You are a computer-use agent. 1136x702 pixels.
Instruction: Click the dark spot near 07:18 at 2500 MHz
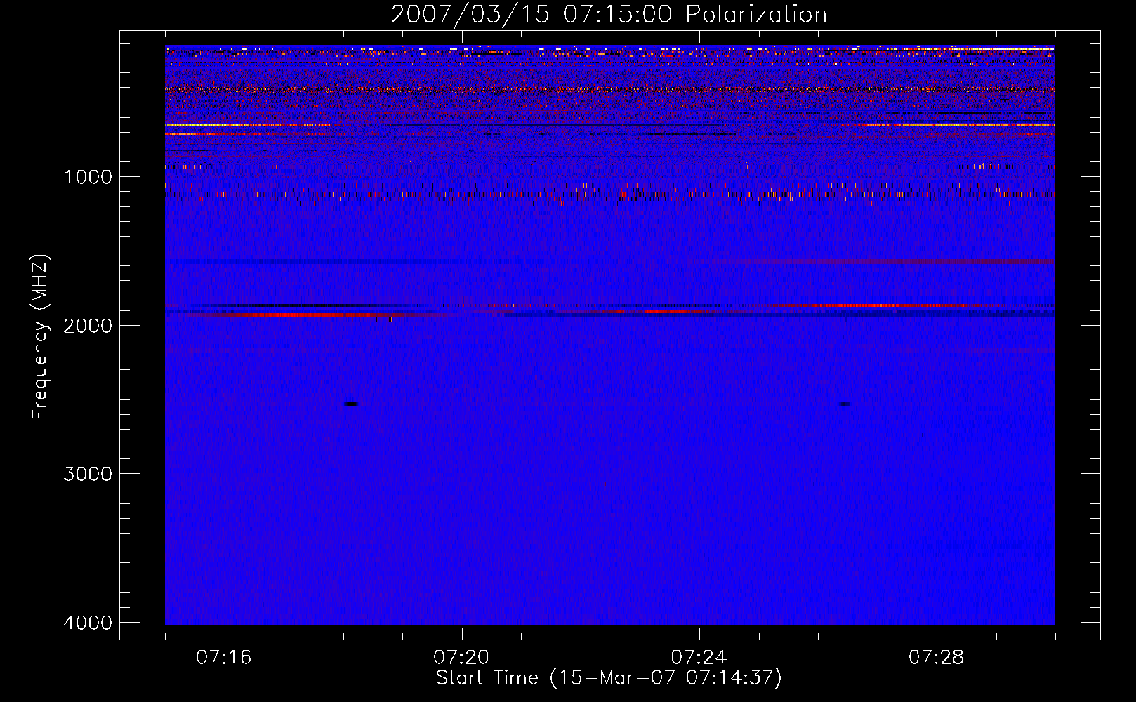point(351,404)
